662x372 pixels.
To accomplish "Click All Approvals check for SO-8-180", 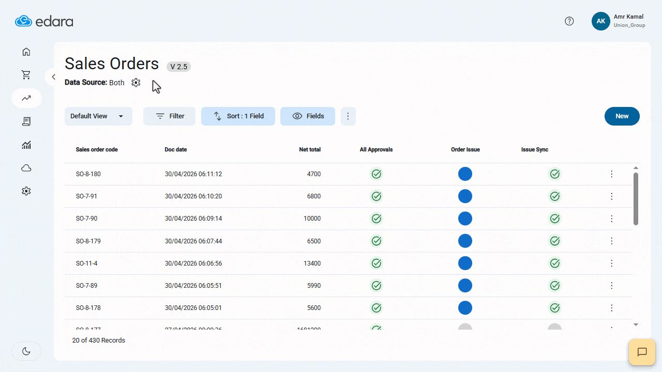I will [x=377, y=174].
